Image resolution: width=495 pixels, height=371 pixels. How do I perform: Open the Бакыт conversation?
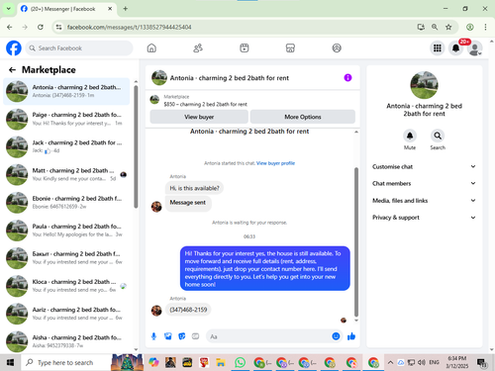pos(66,258)
